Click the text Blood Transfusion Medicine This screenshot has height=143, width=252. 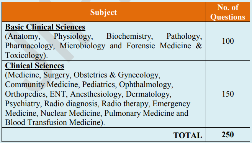53,122
